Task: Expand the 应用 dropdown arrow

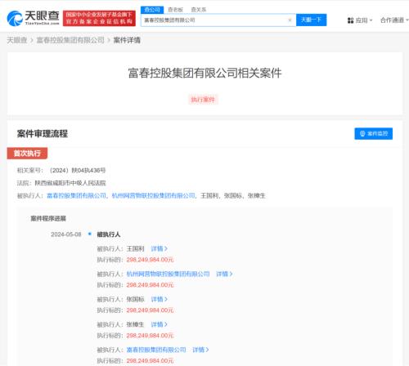Action: [x=371, y=20]
